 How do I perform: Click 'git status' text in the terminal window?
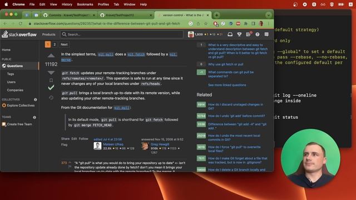click(286, 117)
